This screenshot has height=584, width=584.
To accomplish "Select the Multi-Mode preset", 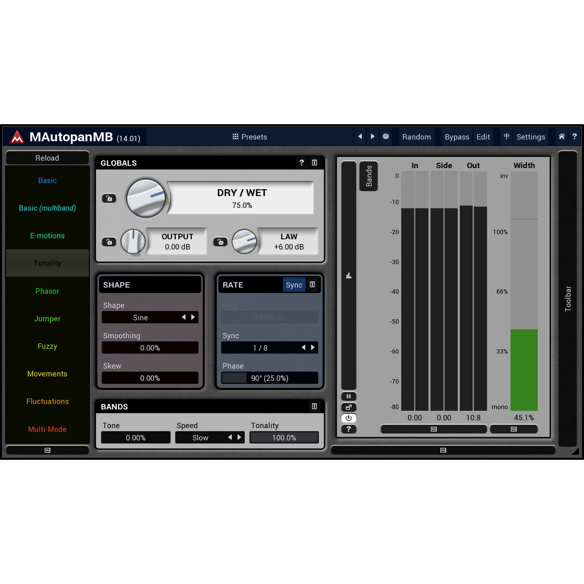I will click(x=47, y=429).
